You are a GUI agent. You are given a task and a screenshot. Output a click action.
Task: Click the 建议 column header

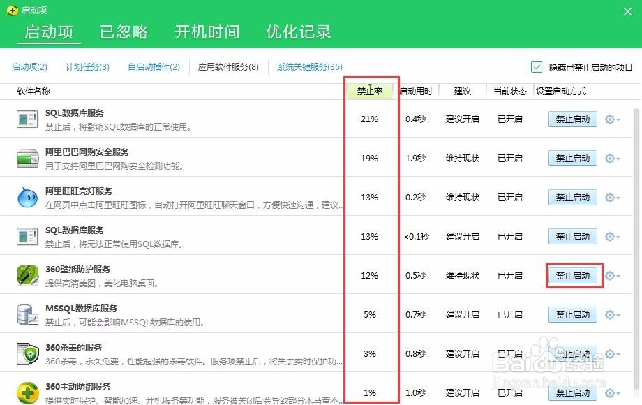pos(462,91)
